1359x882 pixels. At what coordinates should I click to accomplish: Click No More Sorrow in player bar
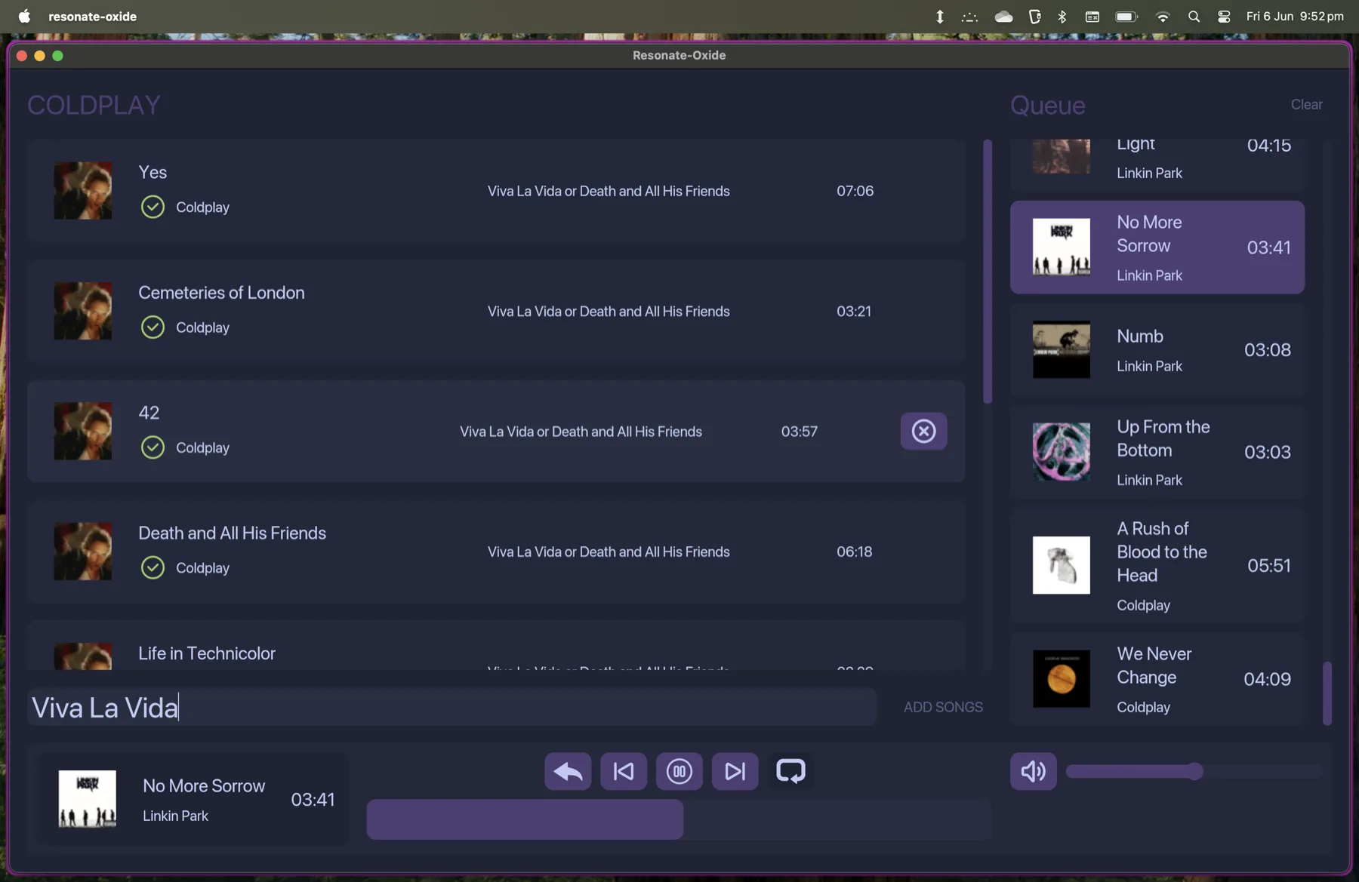(204, 786)
